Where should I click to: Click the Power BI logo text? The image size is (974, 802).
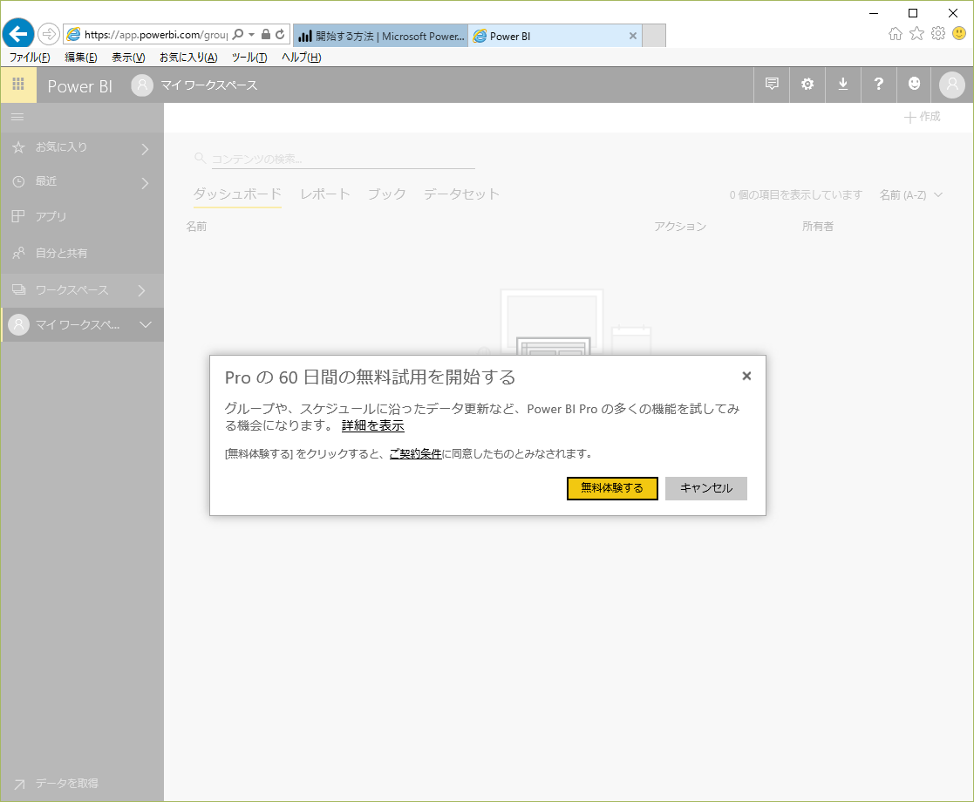click(80, 85)
